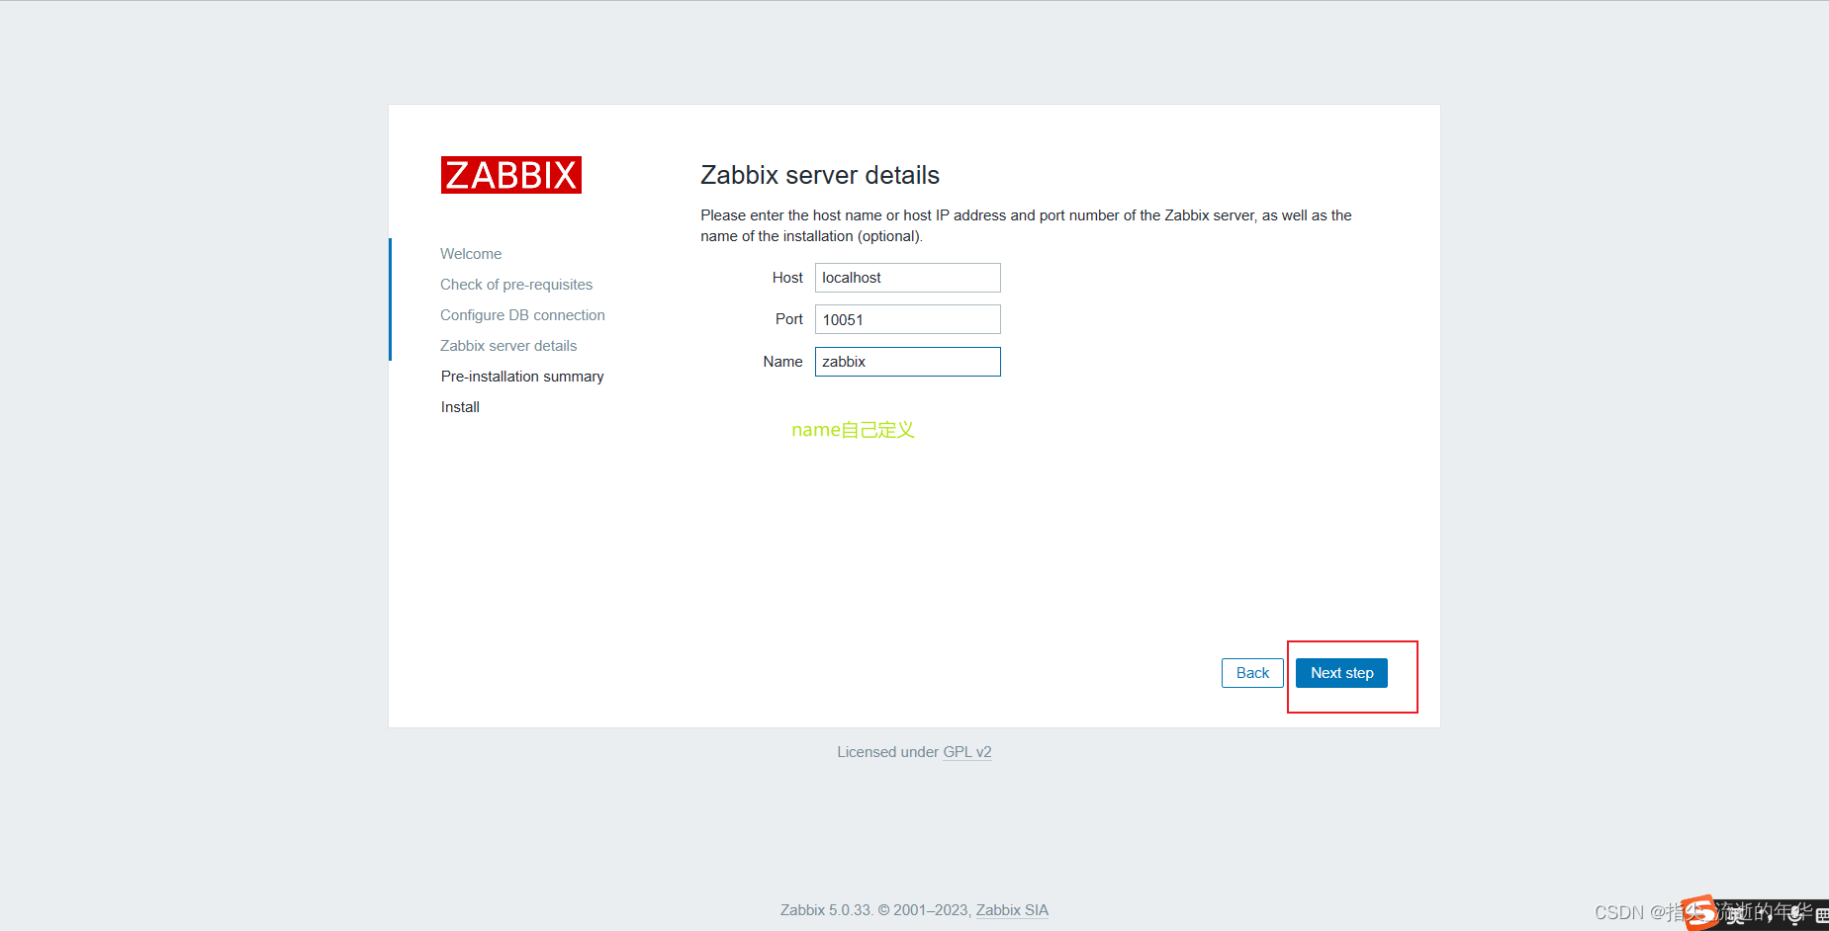This screenshot has width=1829, height=931.
Task: Select the Welcome step in sidebar
Action: pos(471,254)
